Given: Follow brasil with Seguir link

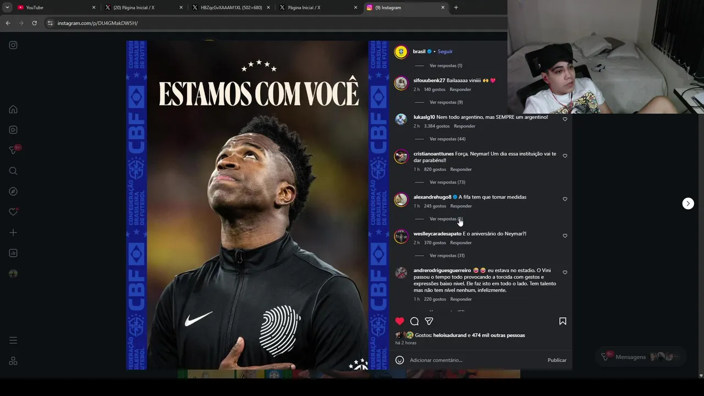Looking at the screenshot, I should pyautogui.click(x=445, y=51).
